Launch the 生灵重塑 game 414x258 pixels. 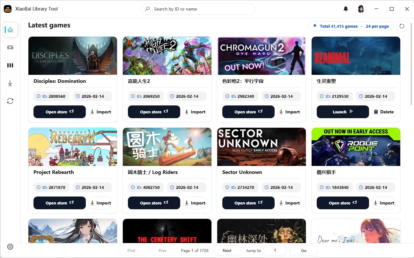343,112
